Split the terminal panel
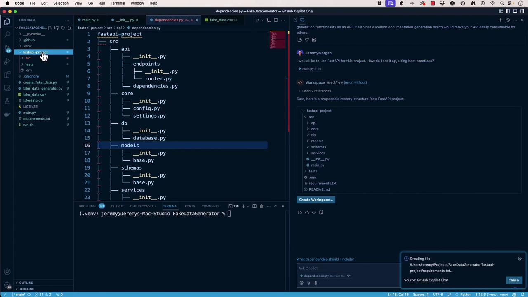 pyautogui.click(x=254, y=206)
